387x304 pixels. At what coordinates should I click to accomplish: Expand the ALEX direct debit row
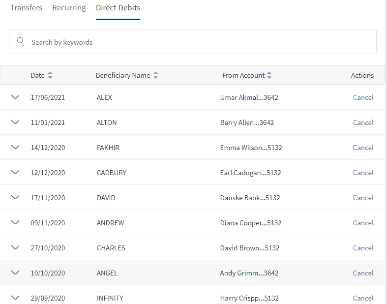pos(15,97)
